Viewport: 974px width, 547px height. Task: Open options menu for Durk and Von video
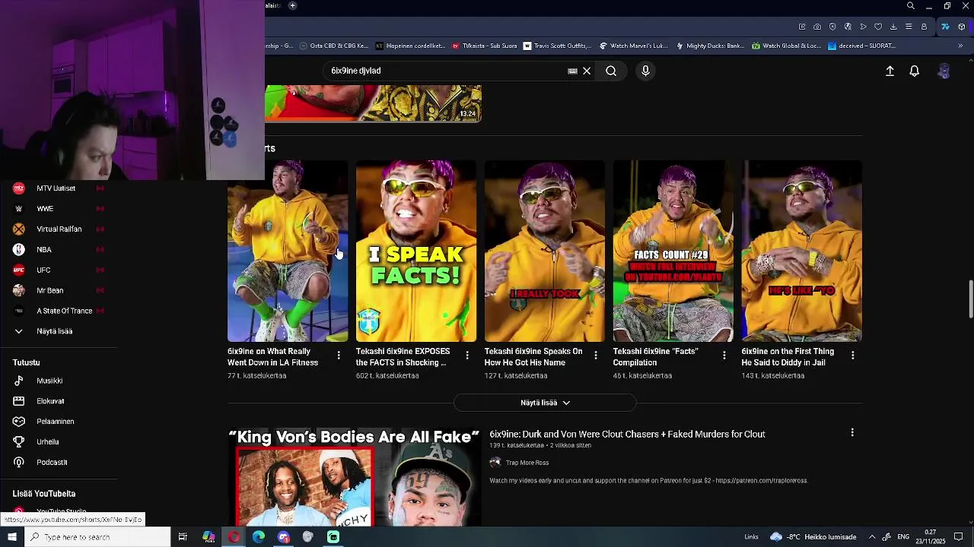coord(852,432)
